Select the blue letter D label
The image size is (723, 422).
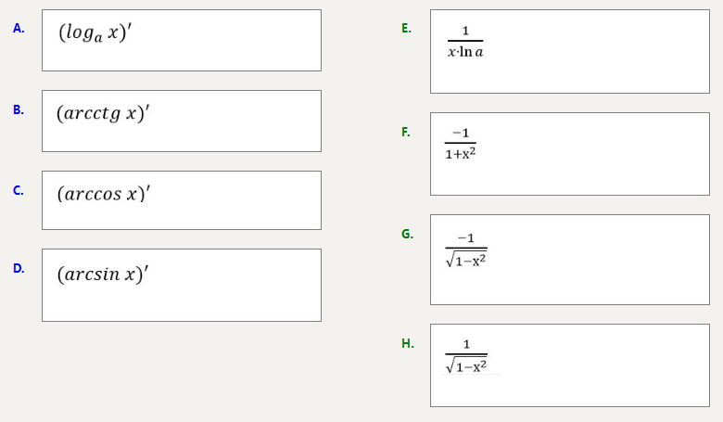coord(19,268)
